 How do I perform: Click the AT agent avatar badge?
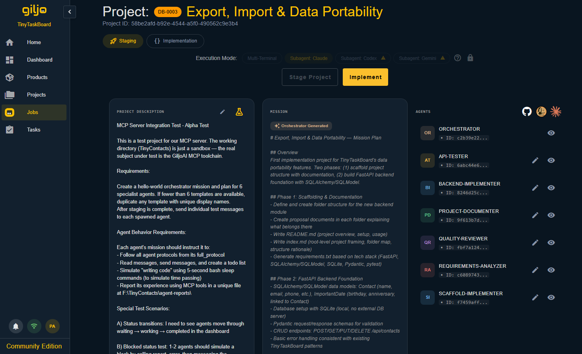pyautogui.click(x=428, y=161)
